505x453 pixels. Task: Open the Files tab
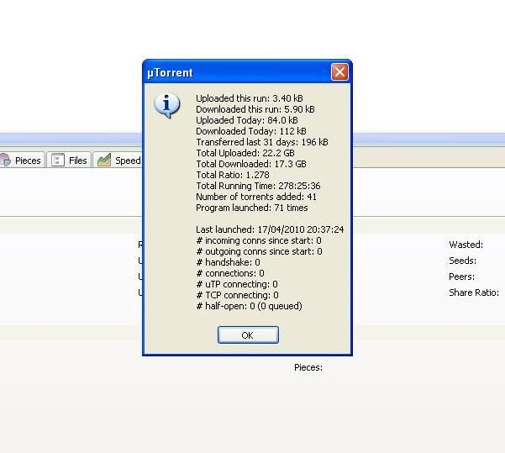pyautogui.click(x=70, y=161)
